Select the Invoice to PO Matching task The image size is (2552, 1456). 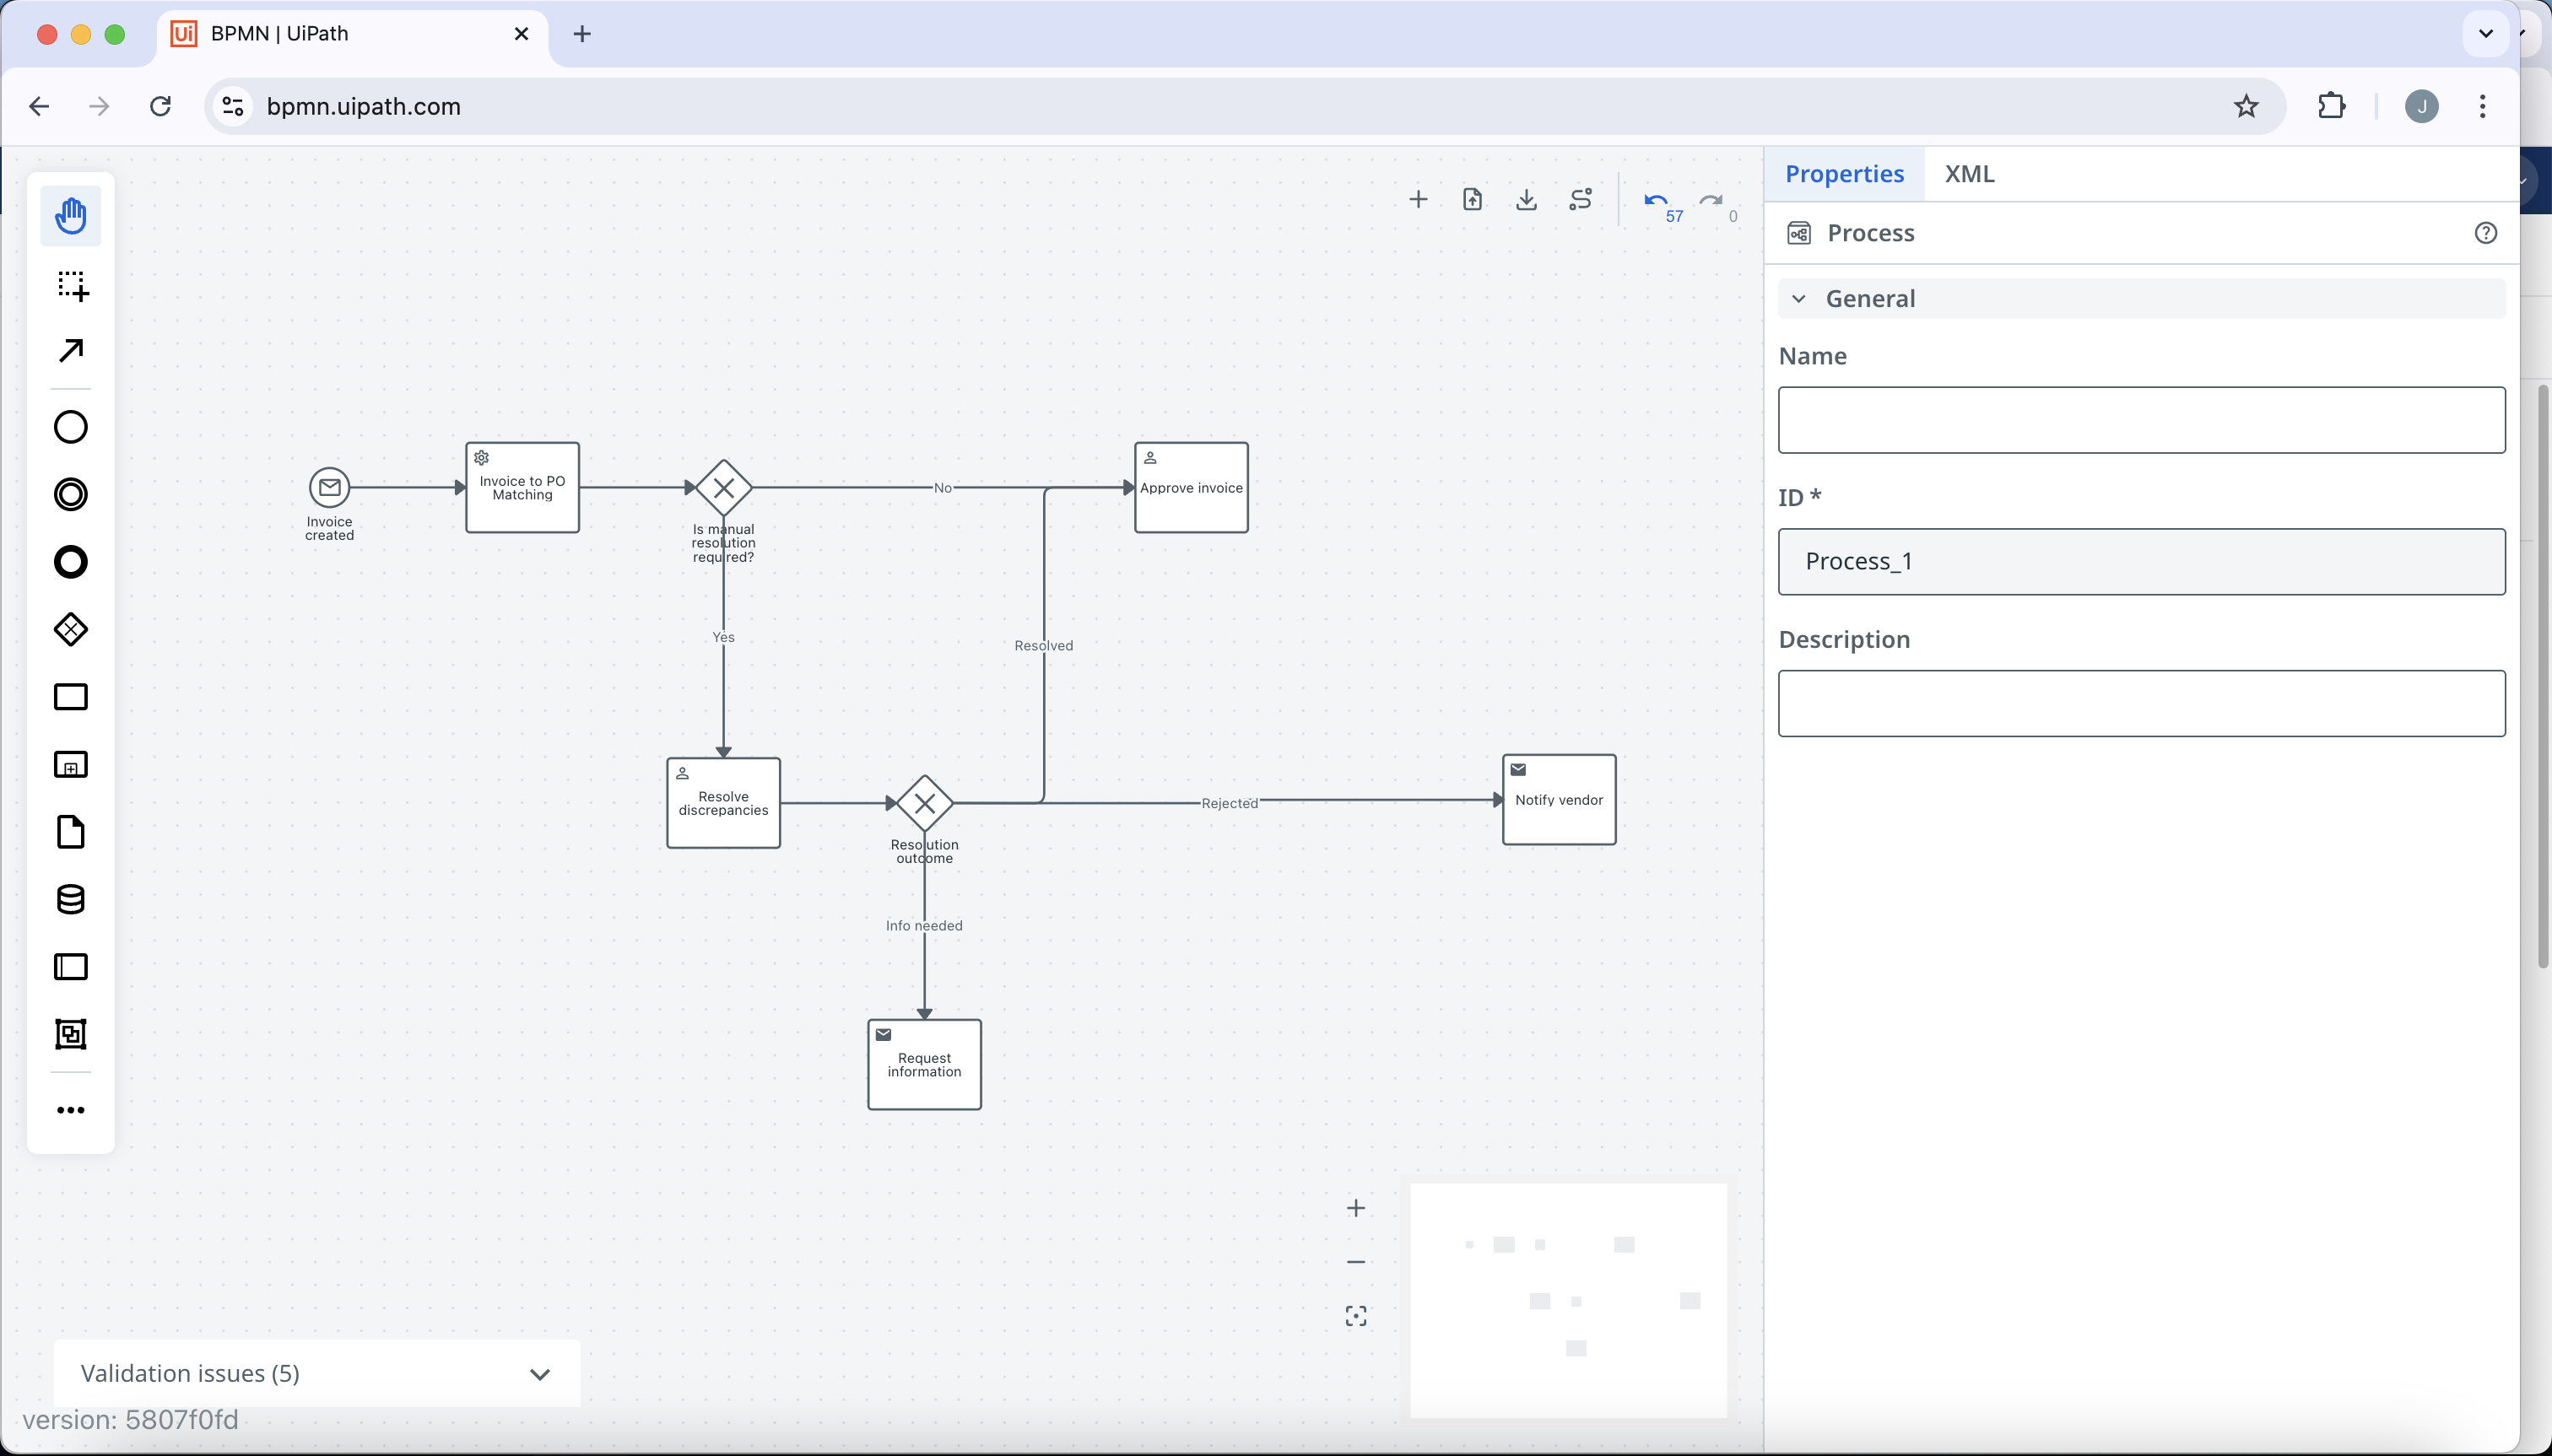pos(522,488)
